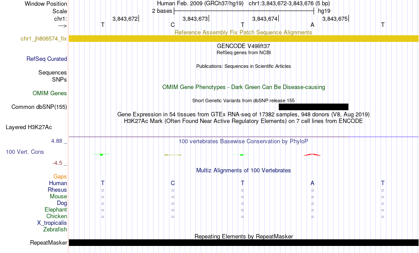Click the chr1:3,843,672-3,843,676 (5 bp) position text
The width and height of the screenshot is (419, 253).
289,4
